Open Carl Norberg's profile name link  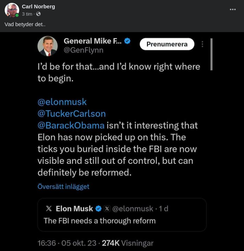[x=38, y=7]
